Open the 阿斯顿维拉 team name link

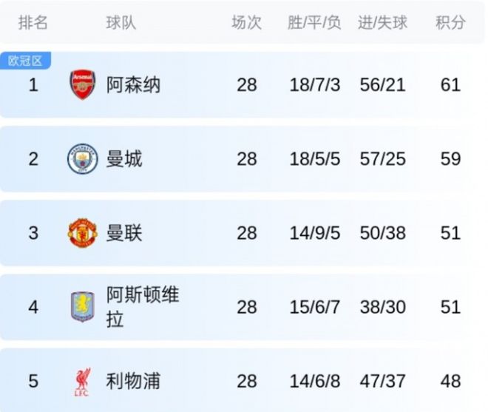pos(142,307)
